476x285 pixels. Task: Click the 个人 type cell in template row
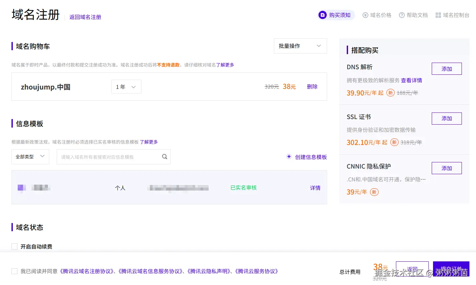click(x=120, y=188)
